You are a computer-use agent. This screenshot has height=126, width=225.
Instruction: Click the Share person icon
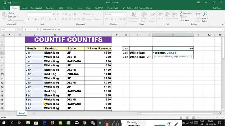[x=214, y=8]
